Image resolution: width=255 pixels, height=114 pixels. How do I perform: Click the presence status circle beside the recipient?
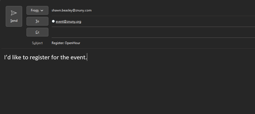[x=53, y=21]
